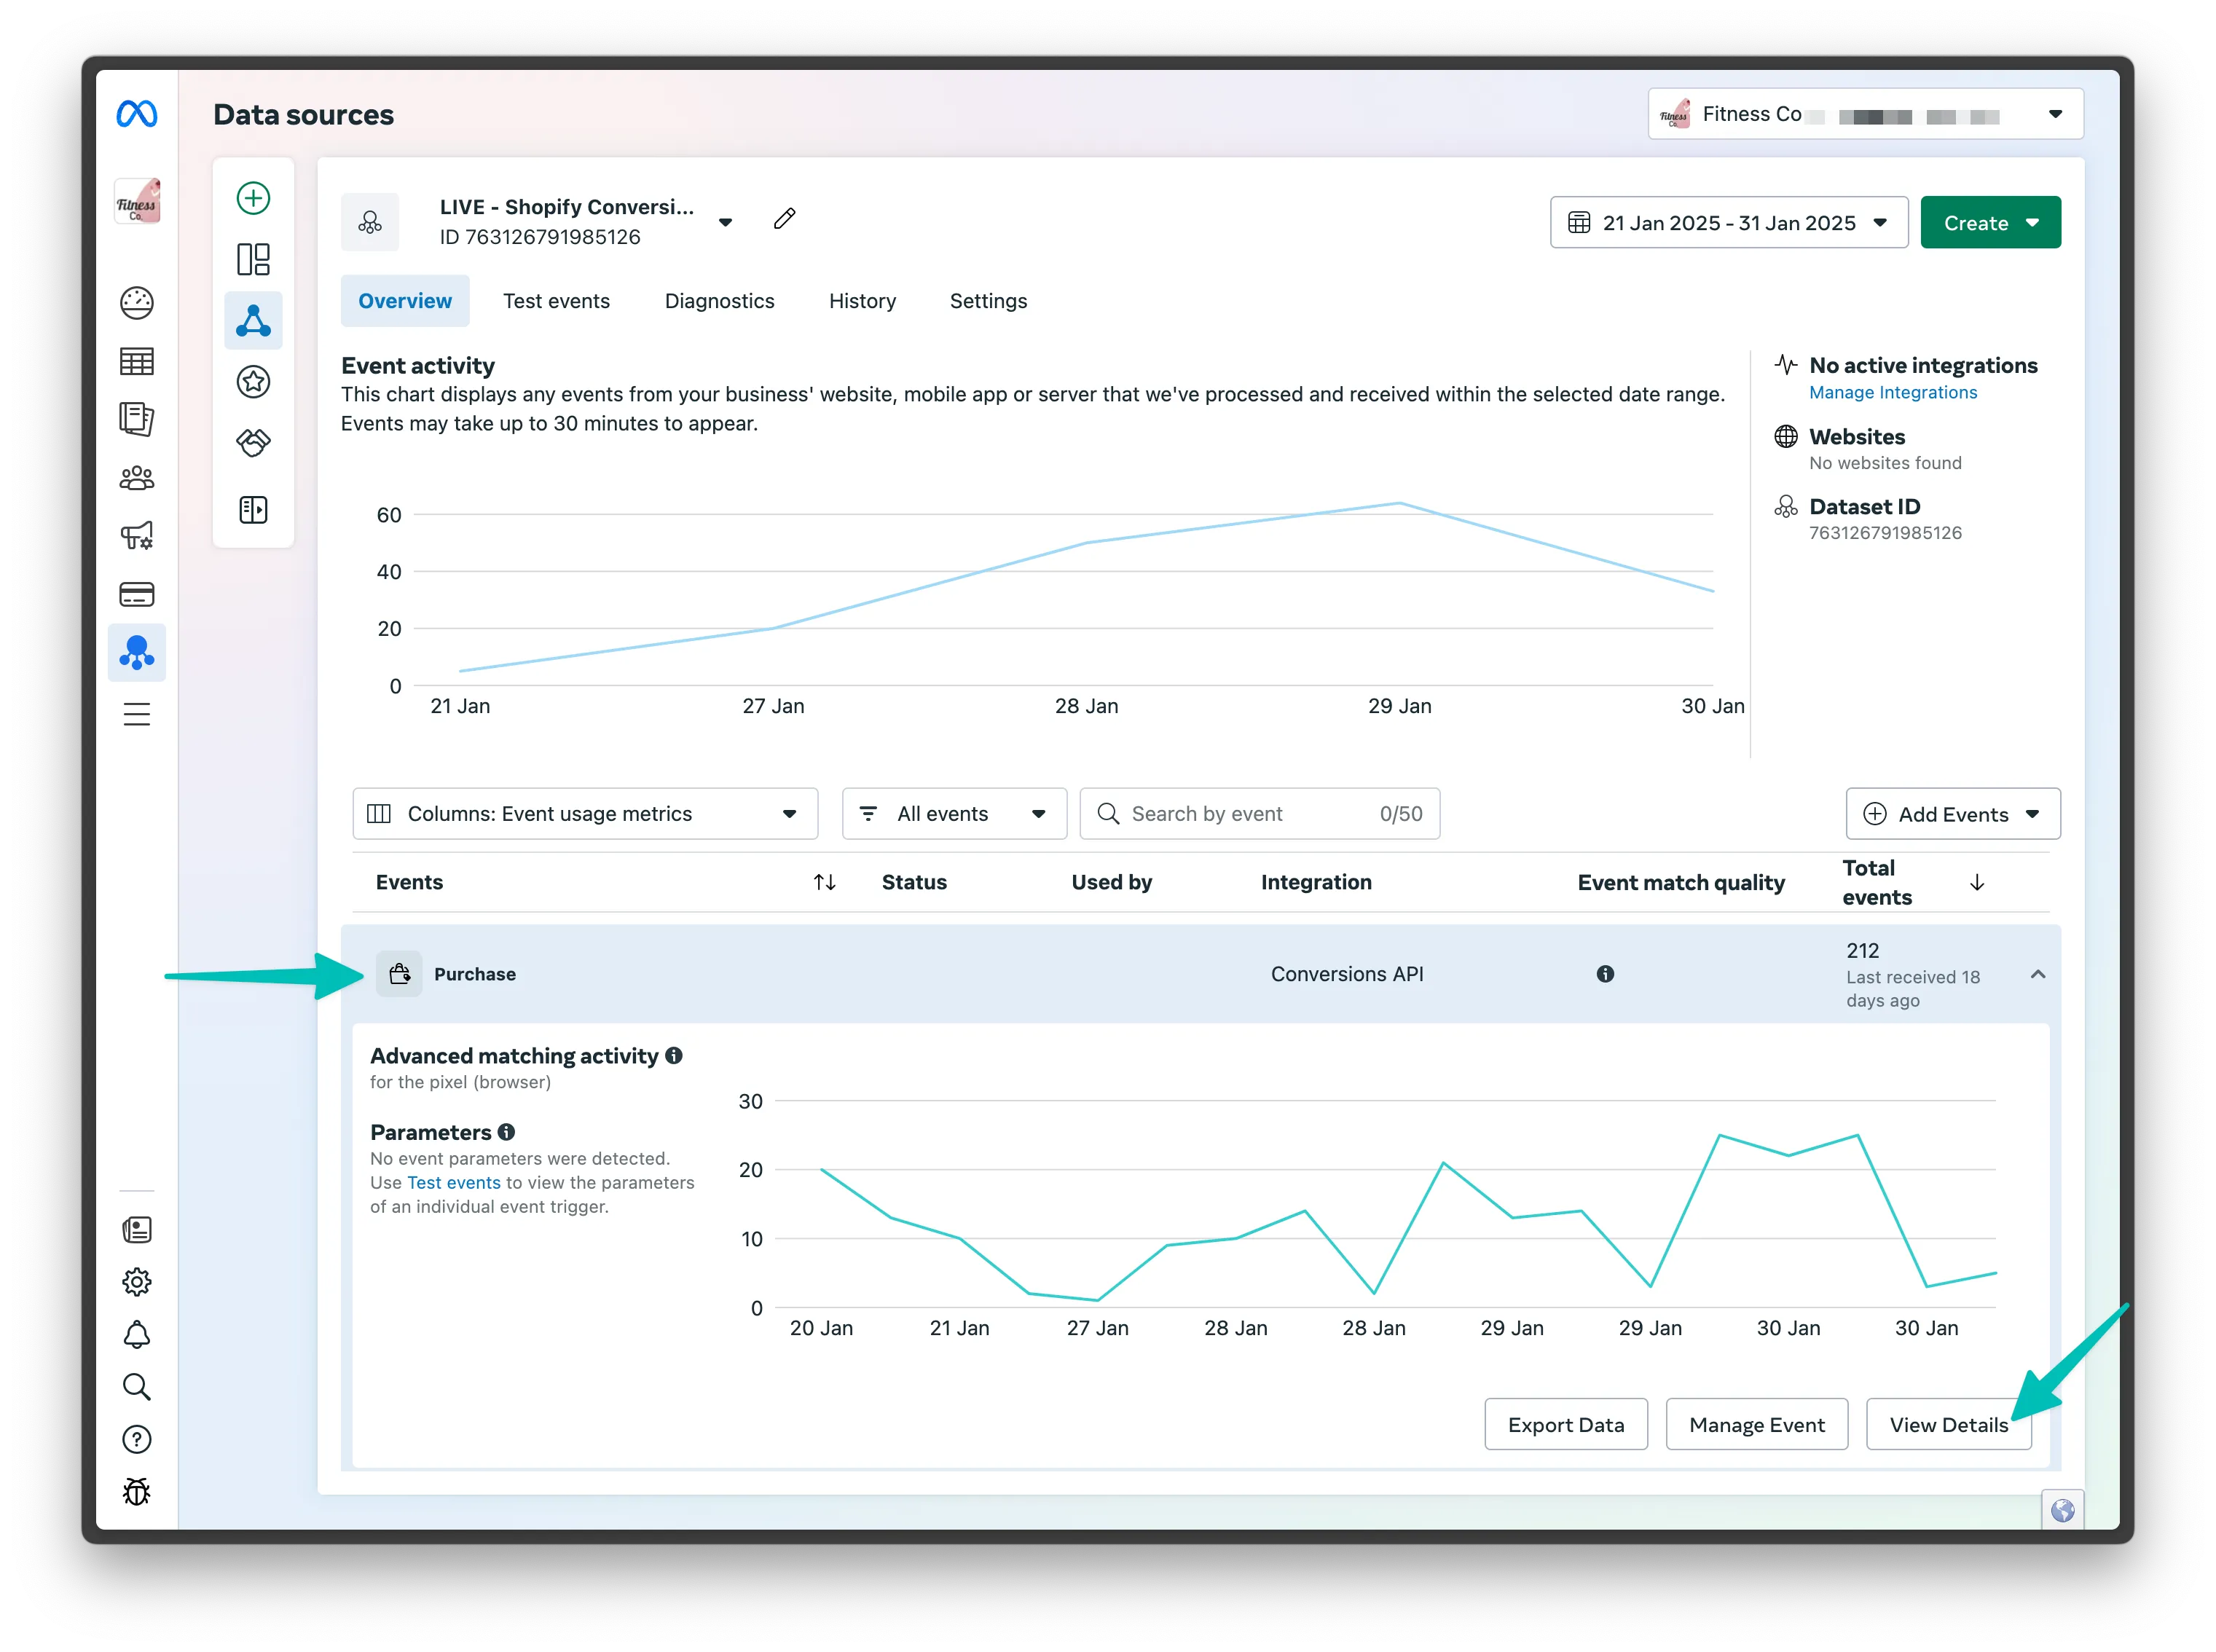The height and width of the screenshot is (1652, 2216).
Task: Open the hamburger all tools menu
Action: [x=137, y=714]
